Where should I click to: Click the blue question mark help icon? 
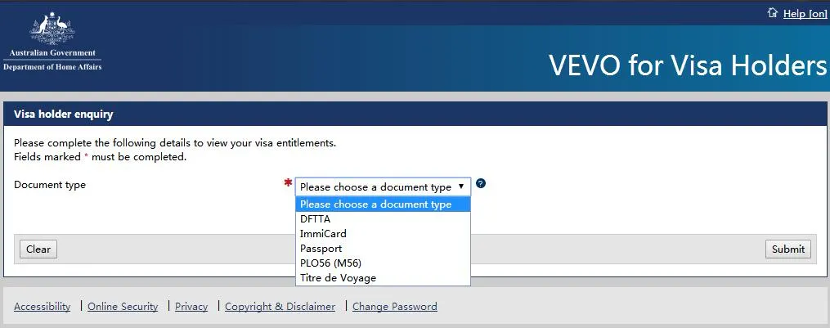point(481,184)
